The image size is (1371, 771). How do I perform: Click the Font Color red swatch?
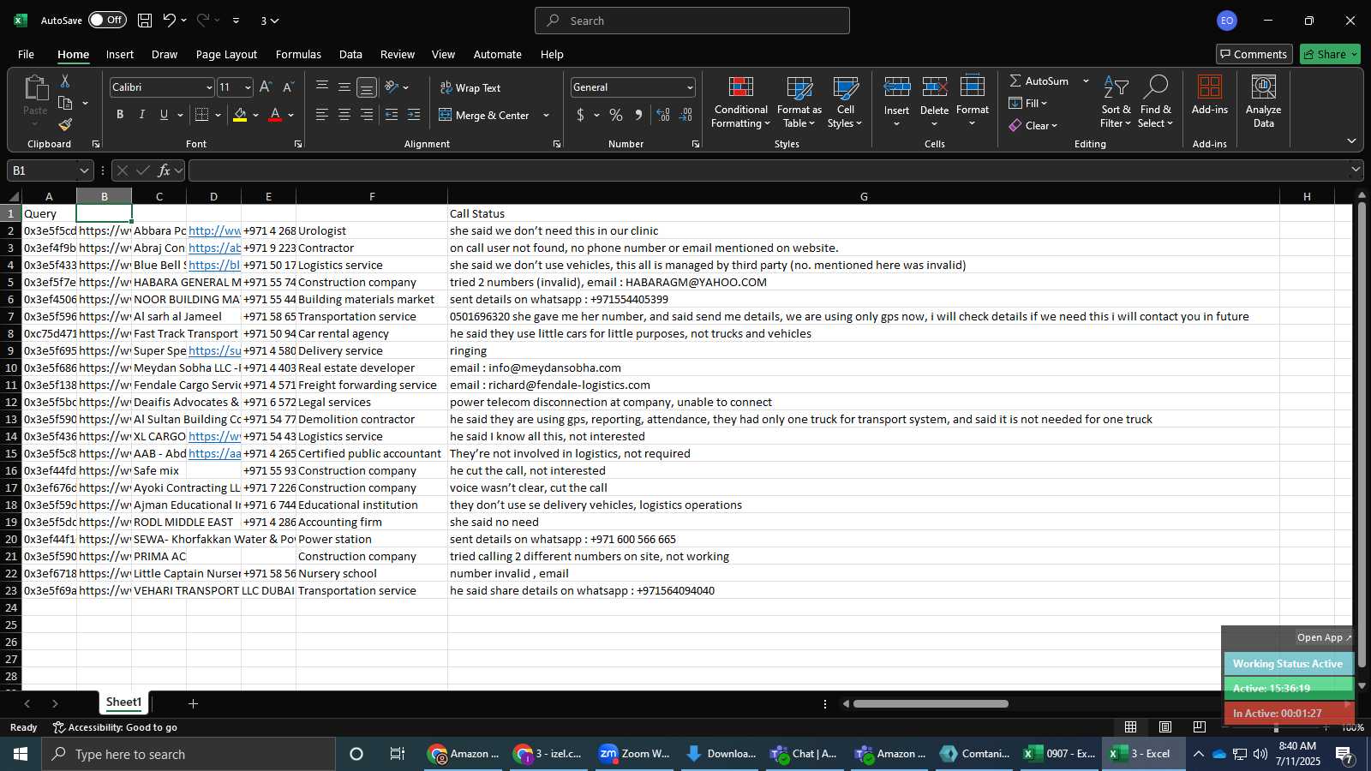coord(275,115)
